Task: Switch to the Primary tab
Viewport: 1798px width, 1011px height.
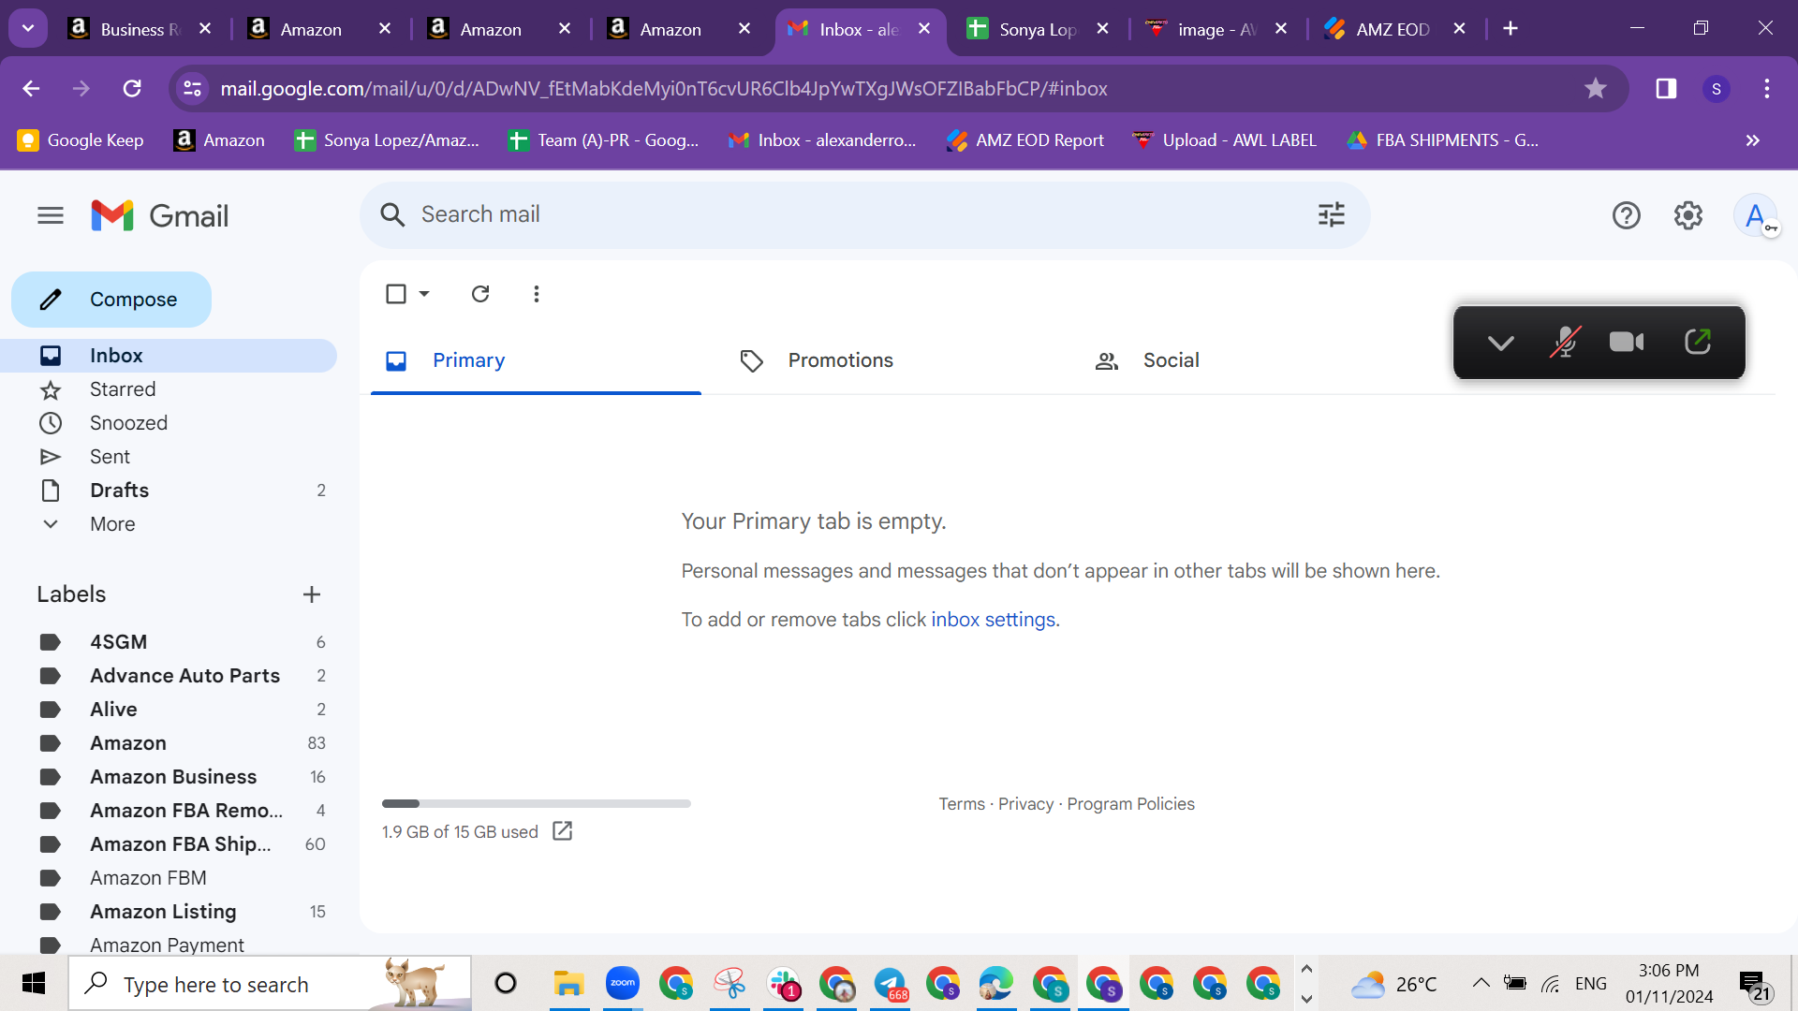Action: point(536,360)
